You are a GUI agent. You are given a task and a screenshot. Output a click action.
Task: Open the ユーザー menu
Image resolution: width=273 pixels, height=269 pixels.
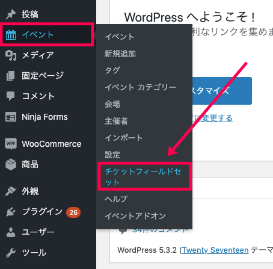tap(38, 232)
